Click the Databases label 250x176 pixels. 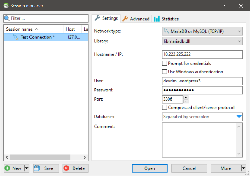tap(104, 117)
